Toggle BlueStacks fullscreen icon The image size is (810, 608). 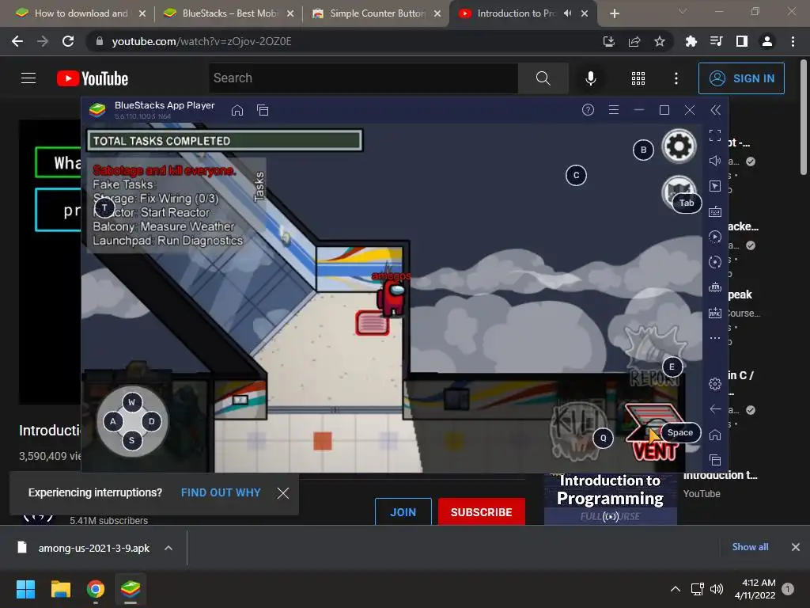715,135
